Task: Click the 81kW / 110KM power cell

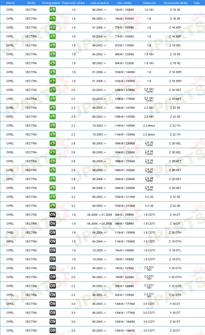Action: point(125,45)
